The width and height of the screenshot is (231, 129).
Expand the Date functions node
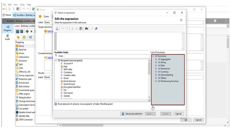click(156, 65)
